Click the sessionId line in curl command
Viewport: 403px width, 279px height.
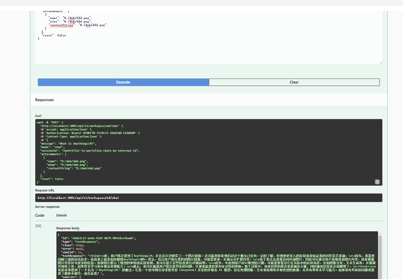(90, 151)
